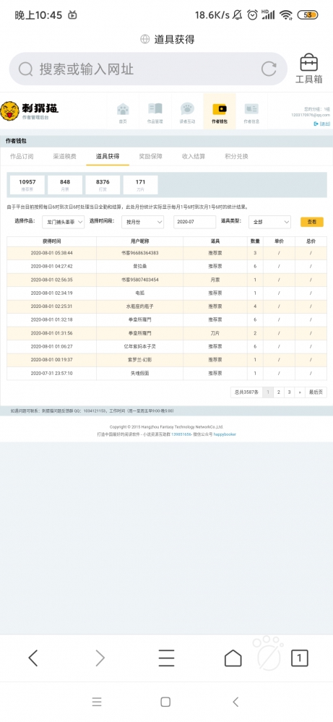
Task: Switch to the 奖励保障 tab
Action: pos(151,157)
